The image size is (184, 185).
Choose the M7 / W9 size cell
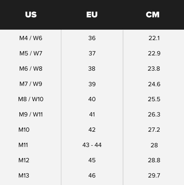pos(31,84)
